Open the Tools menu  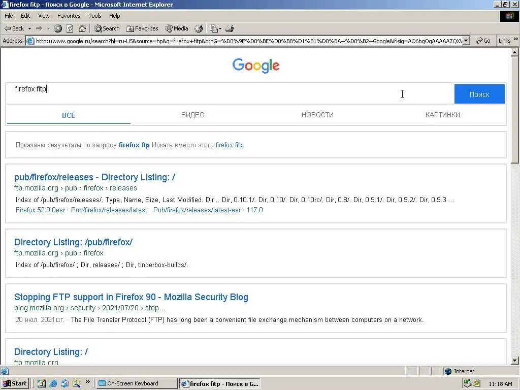pos(94,16)
